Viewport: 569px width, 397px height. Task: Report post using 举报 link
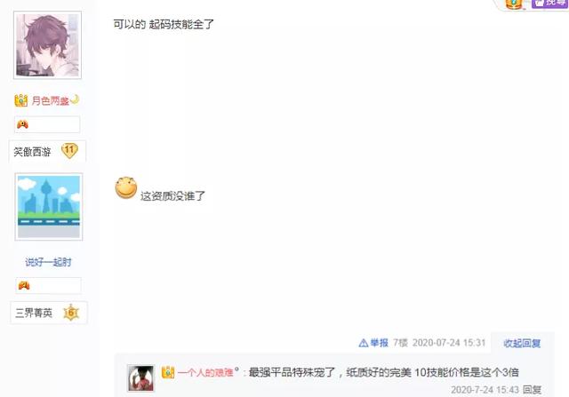[380, 343]
